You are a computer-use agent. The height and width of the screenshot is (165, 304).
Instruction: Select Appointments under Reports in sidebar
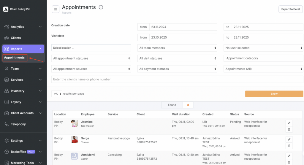click(x=15, y=58)
